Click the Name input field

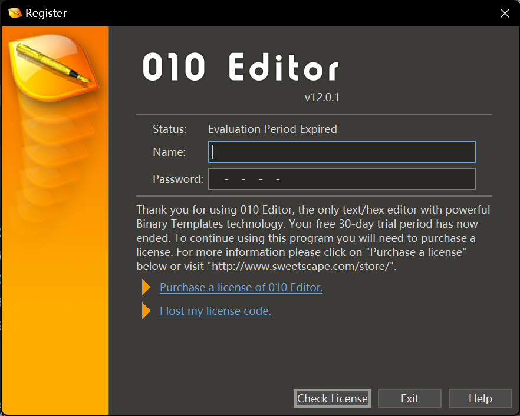(341, 152)
